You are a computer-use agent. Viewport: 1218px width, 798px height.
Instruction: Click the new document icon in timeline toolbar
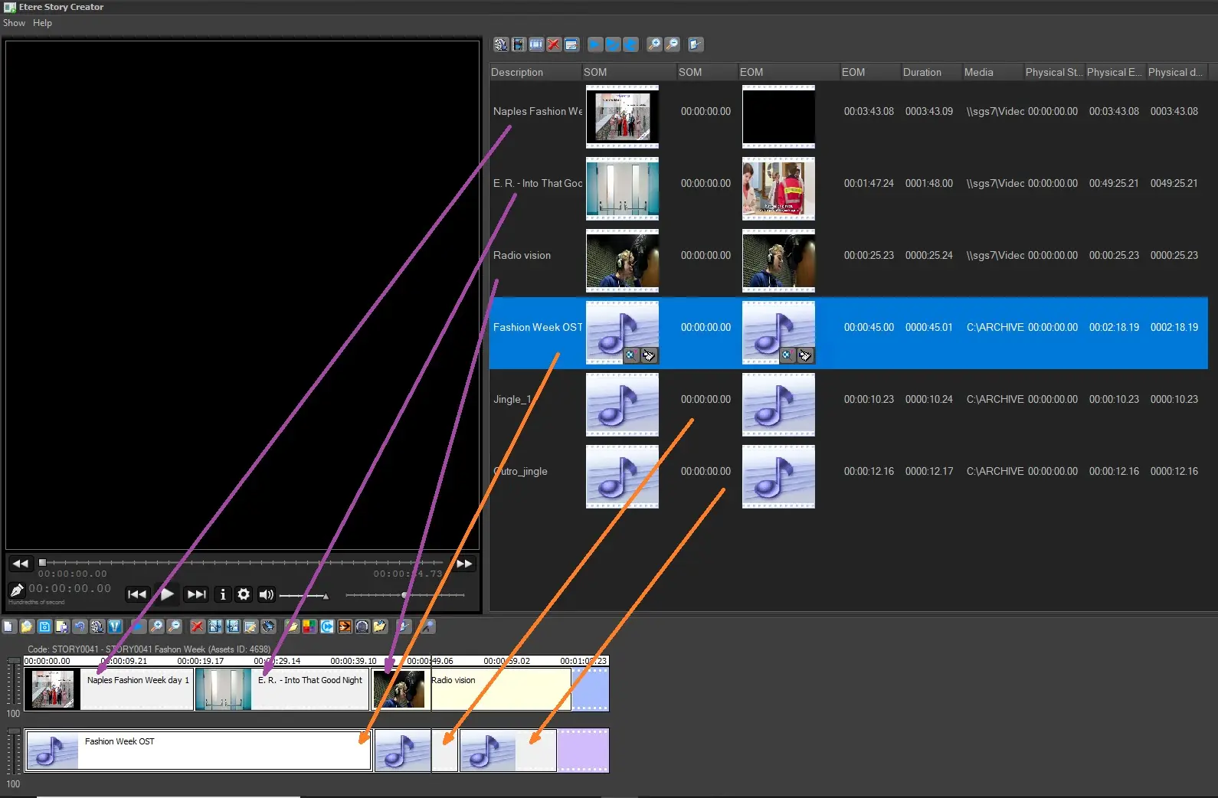9,626
